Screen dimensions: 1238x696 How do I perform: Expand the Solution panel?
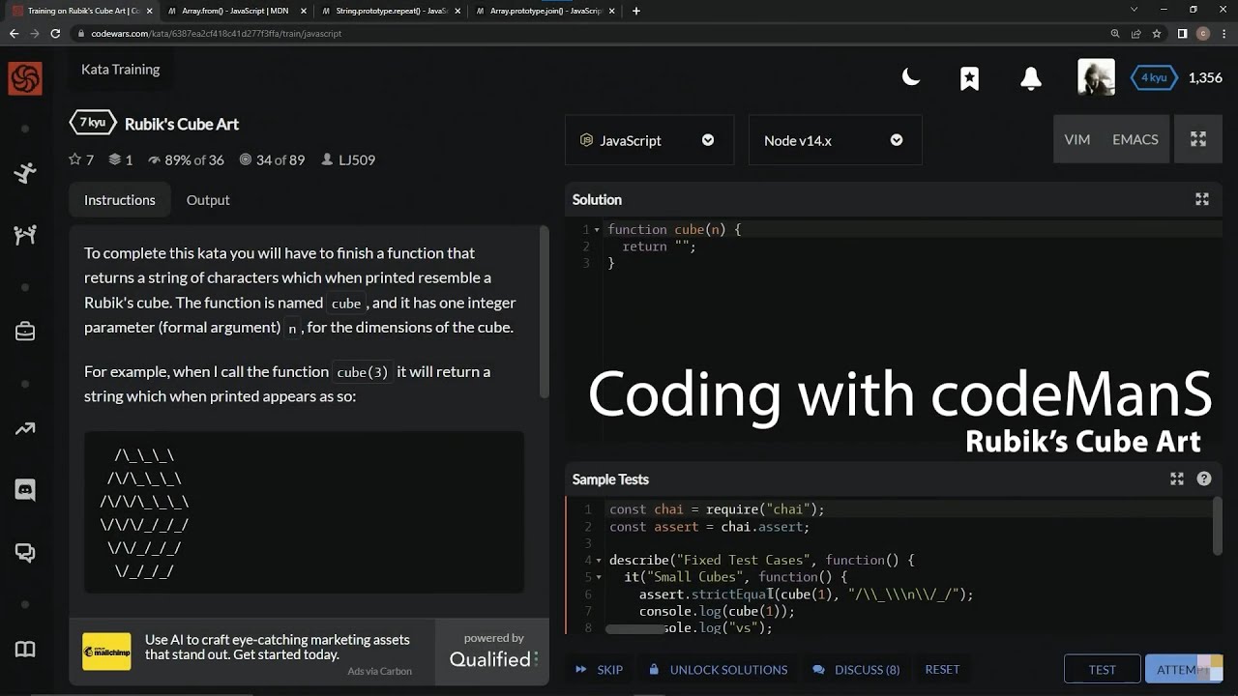click(1202, 199)
